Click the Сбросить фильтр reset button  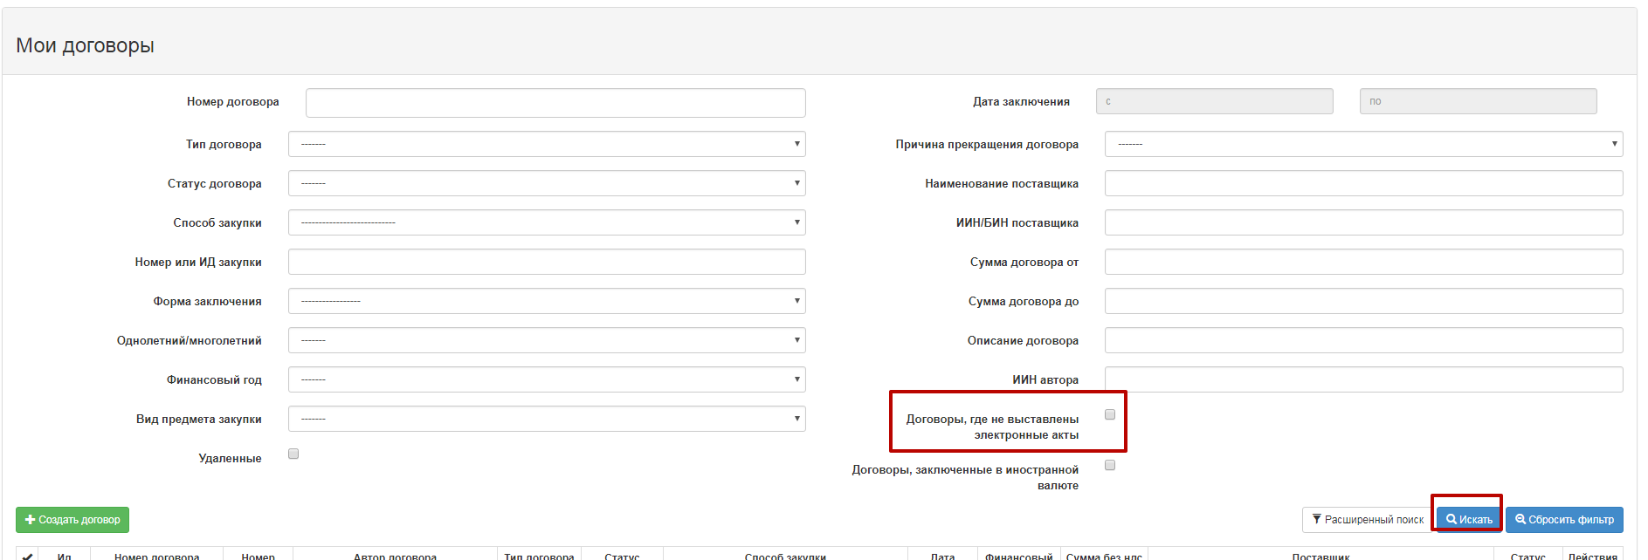(x=1564, y=520)
